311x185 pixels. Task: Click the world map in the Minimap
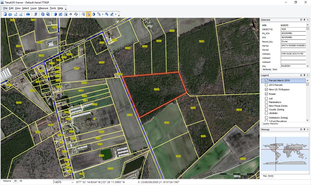[x=285, y=154]
